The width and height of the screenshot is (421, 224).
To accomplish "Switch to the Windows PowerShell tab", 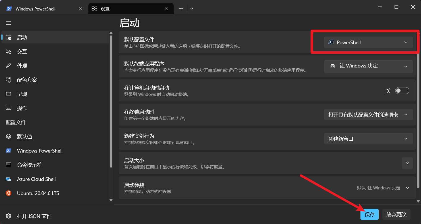I will click(45, 9).
